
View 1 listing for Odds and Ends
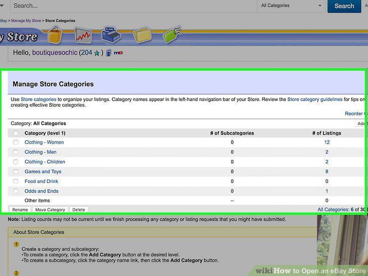pos(327,191)
